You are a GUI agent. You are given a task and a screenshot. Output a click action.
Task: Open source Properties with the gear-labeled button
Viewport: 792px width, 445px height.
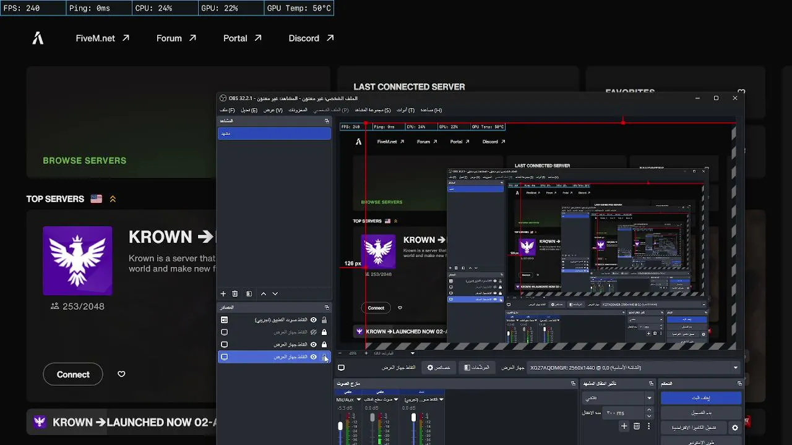tap(439, 368)
